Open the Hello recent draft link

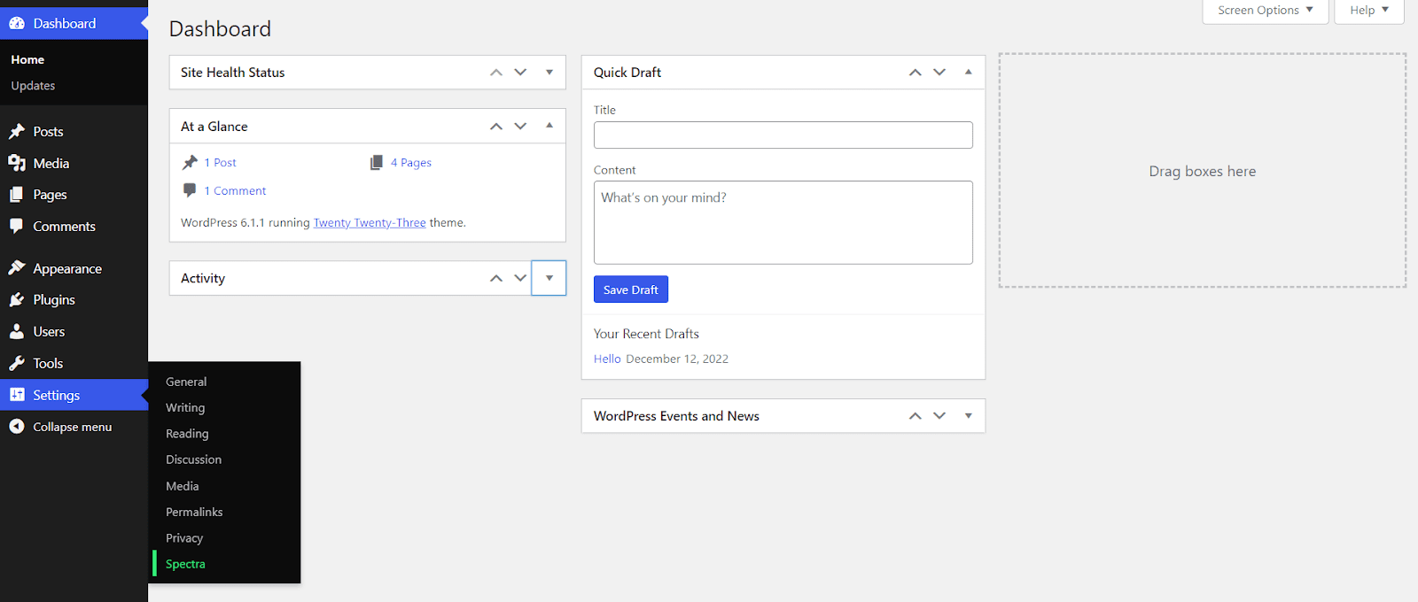[x=607, y=359]
